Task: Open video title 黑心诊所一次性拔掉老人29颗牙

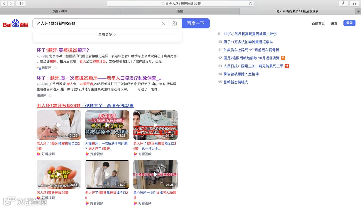Action: [155, 195]
